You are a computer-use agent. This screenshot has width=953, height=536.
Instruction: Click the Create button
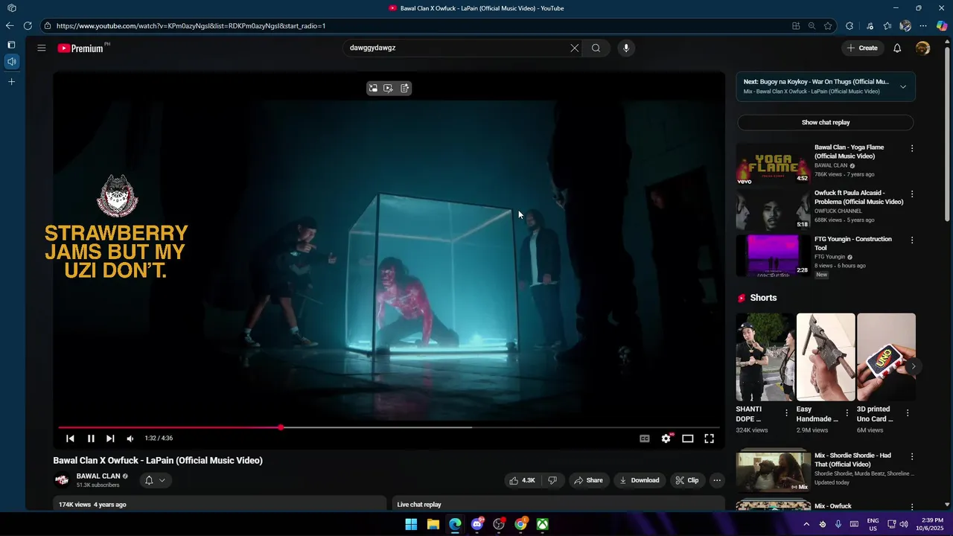862,48
